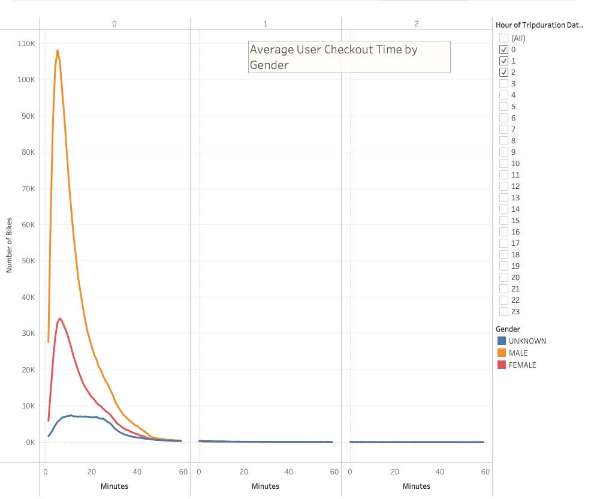Select the hour 20 checkbox
The height and width of the screenshot is (499, 591).
[x=503, y=278]
